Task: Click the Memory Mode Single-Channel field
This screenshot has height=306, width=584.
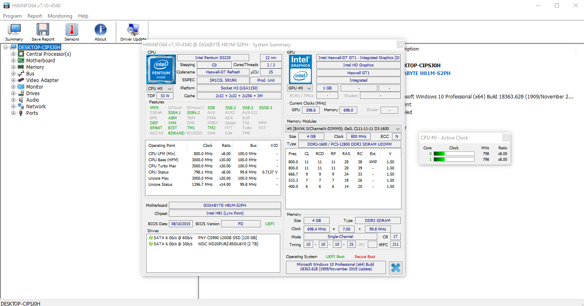Action: pos(340,237)
